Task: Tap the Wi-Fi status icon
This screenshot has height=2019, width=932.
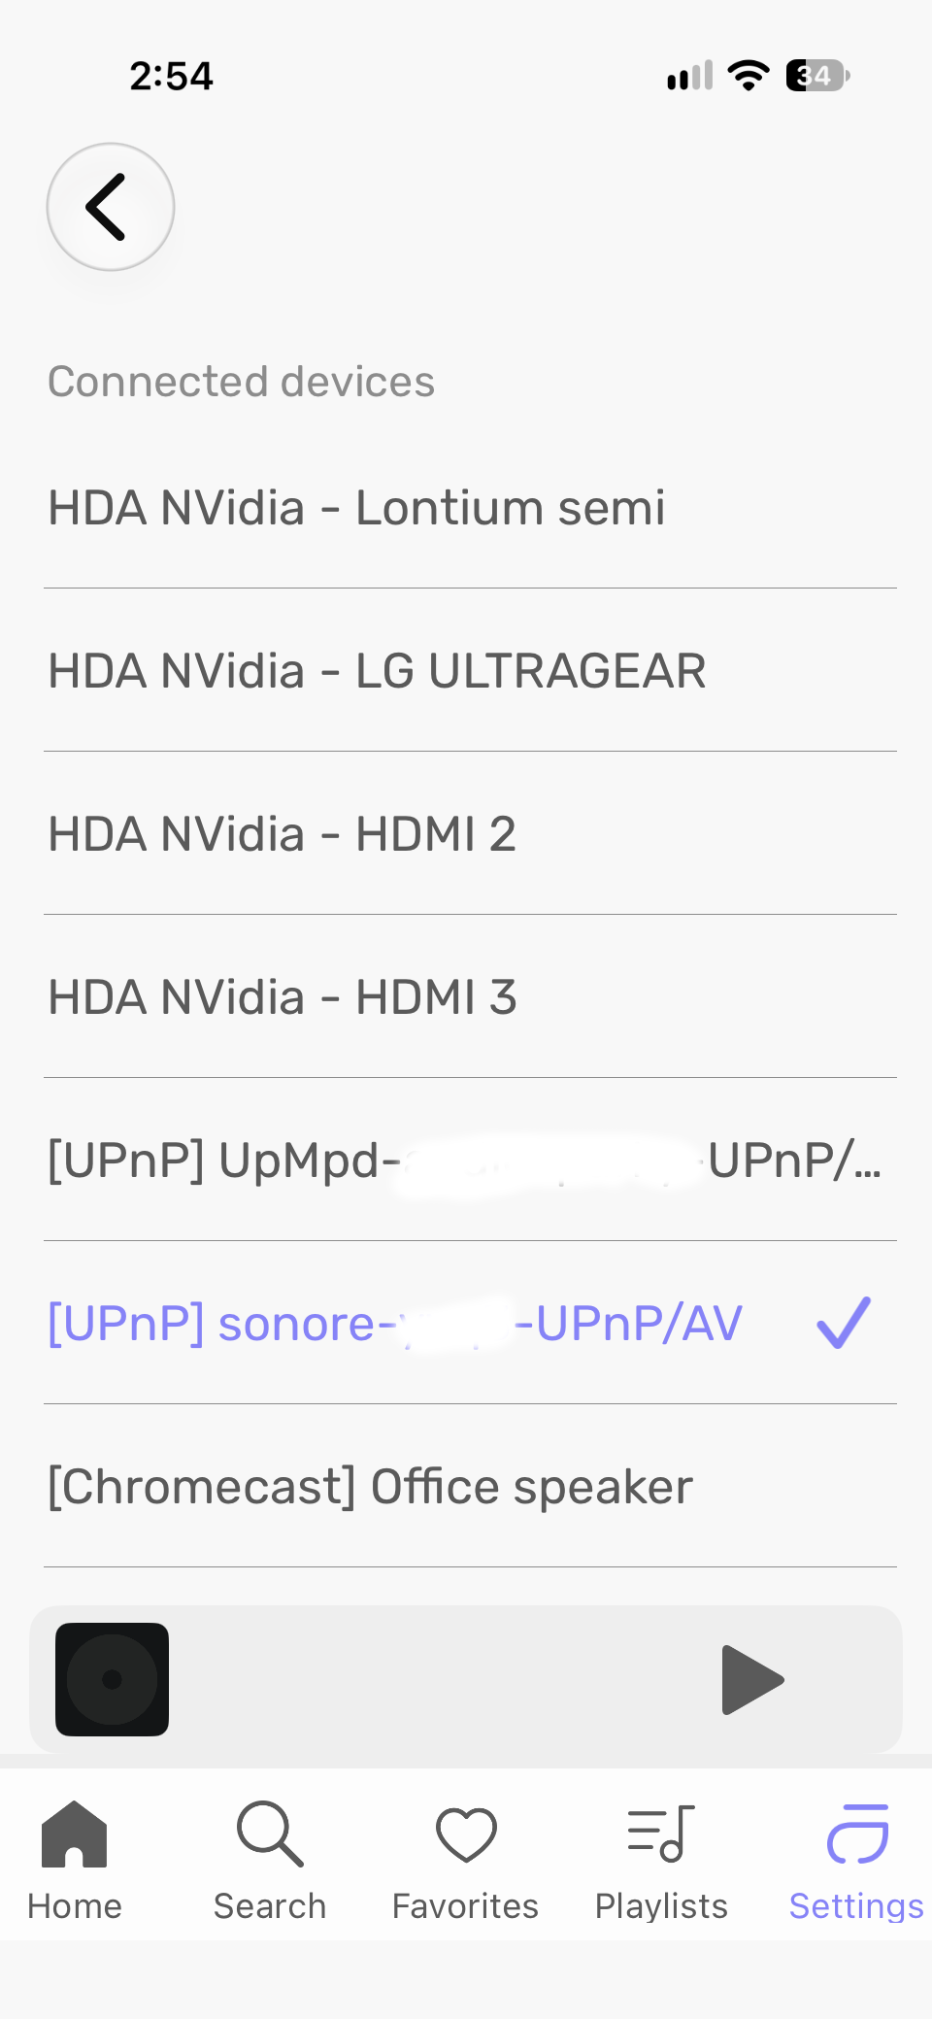Action: (748, 76)
